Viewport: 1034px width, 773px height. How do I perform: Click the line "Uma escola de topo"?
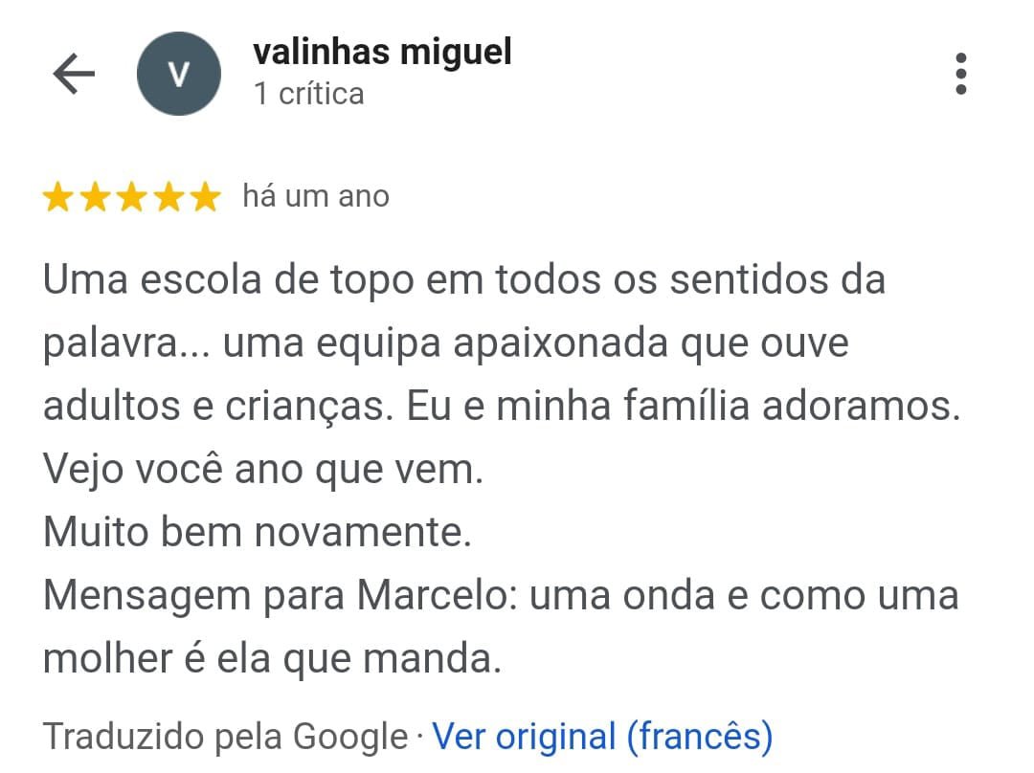(x=464, y=280)
